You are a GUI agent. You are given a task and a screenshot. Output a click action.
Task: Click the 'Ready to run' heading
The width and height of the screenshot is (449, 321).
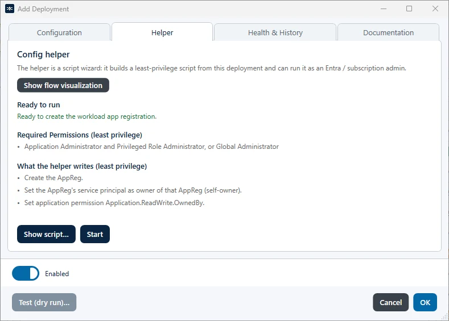[x=38, y=105]
